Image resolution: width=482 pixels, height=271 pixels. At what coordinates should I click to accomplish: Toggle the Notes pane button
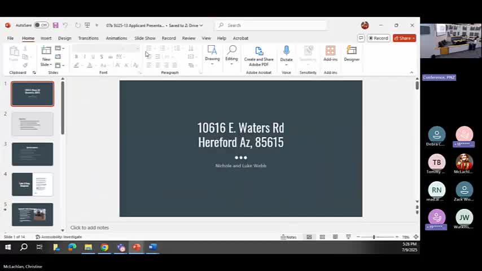288,237
